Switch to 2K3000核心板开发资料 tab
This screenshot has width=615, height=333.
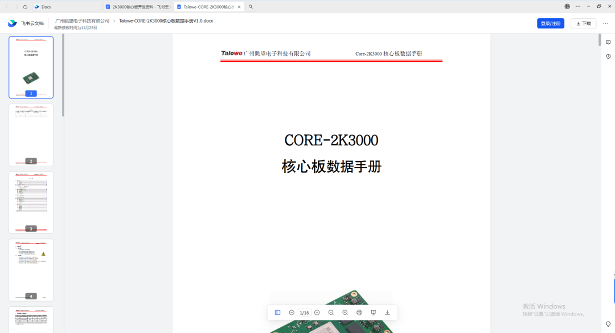[138, 7]
